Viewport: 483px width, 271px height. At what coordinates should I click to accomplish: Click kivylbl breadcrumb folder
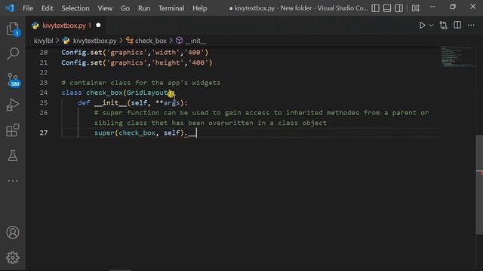[43, 41]
